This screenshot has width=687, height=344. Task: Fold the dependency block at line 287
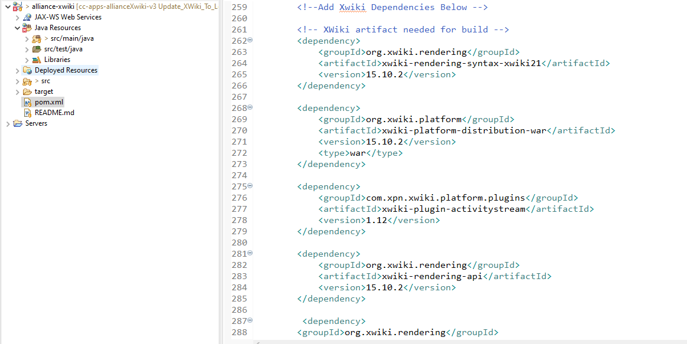click(x=250, y=320)
